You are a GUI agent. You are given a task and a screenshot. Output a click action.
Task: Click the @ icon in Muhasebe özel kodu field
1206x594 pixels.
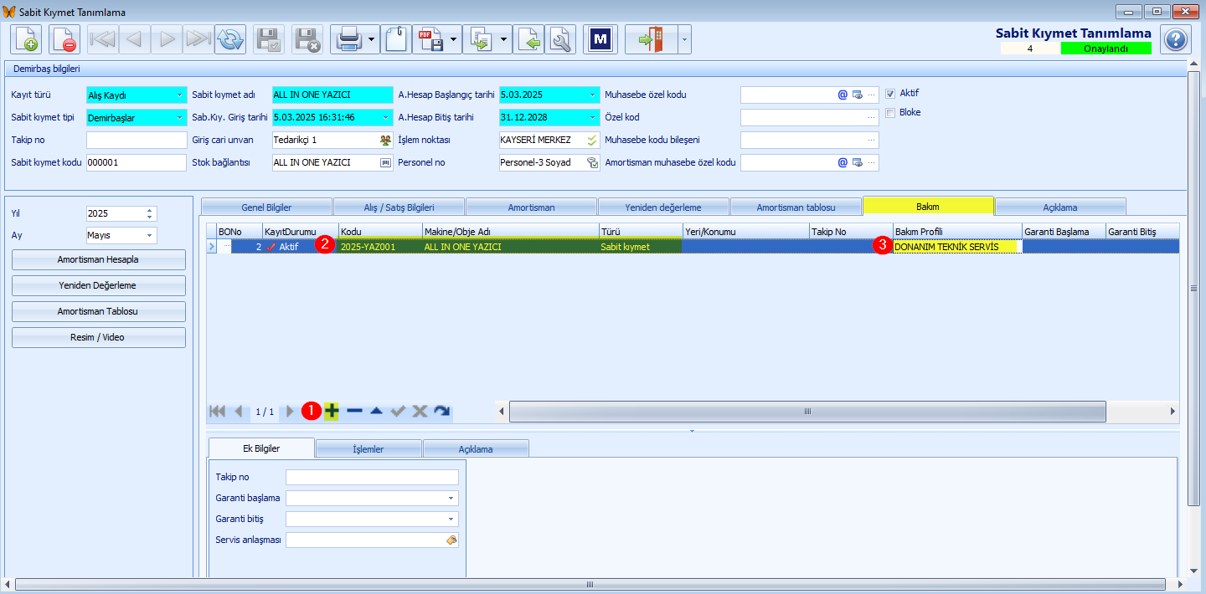click(x=843, y=95)
